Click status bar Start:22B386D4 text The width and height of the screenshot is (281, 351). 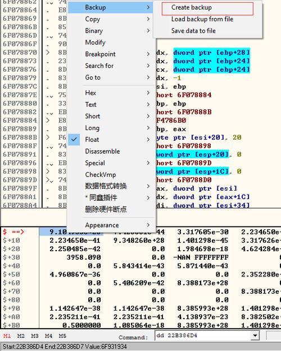[23, 347]
